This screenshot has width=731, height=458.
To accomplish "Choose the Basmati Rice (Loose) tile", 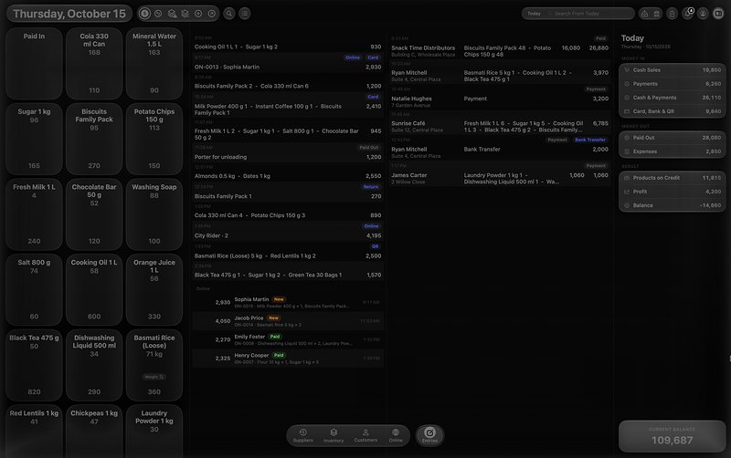I will click(x=154, y=365).
